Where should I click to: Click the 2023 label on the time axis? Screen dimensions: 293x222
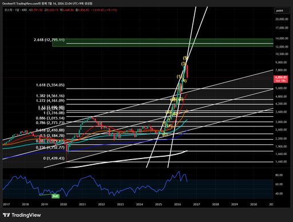coord(120,204)
